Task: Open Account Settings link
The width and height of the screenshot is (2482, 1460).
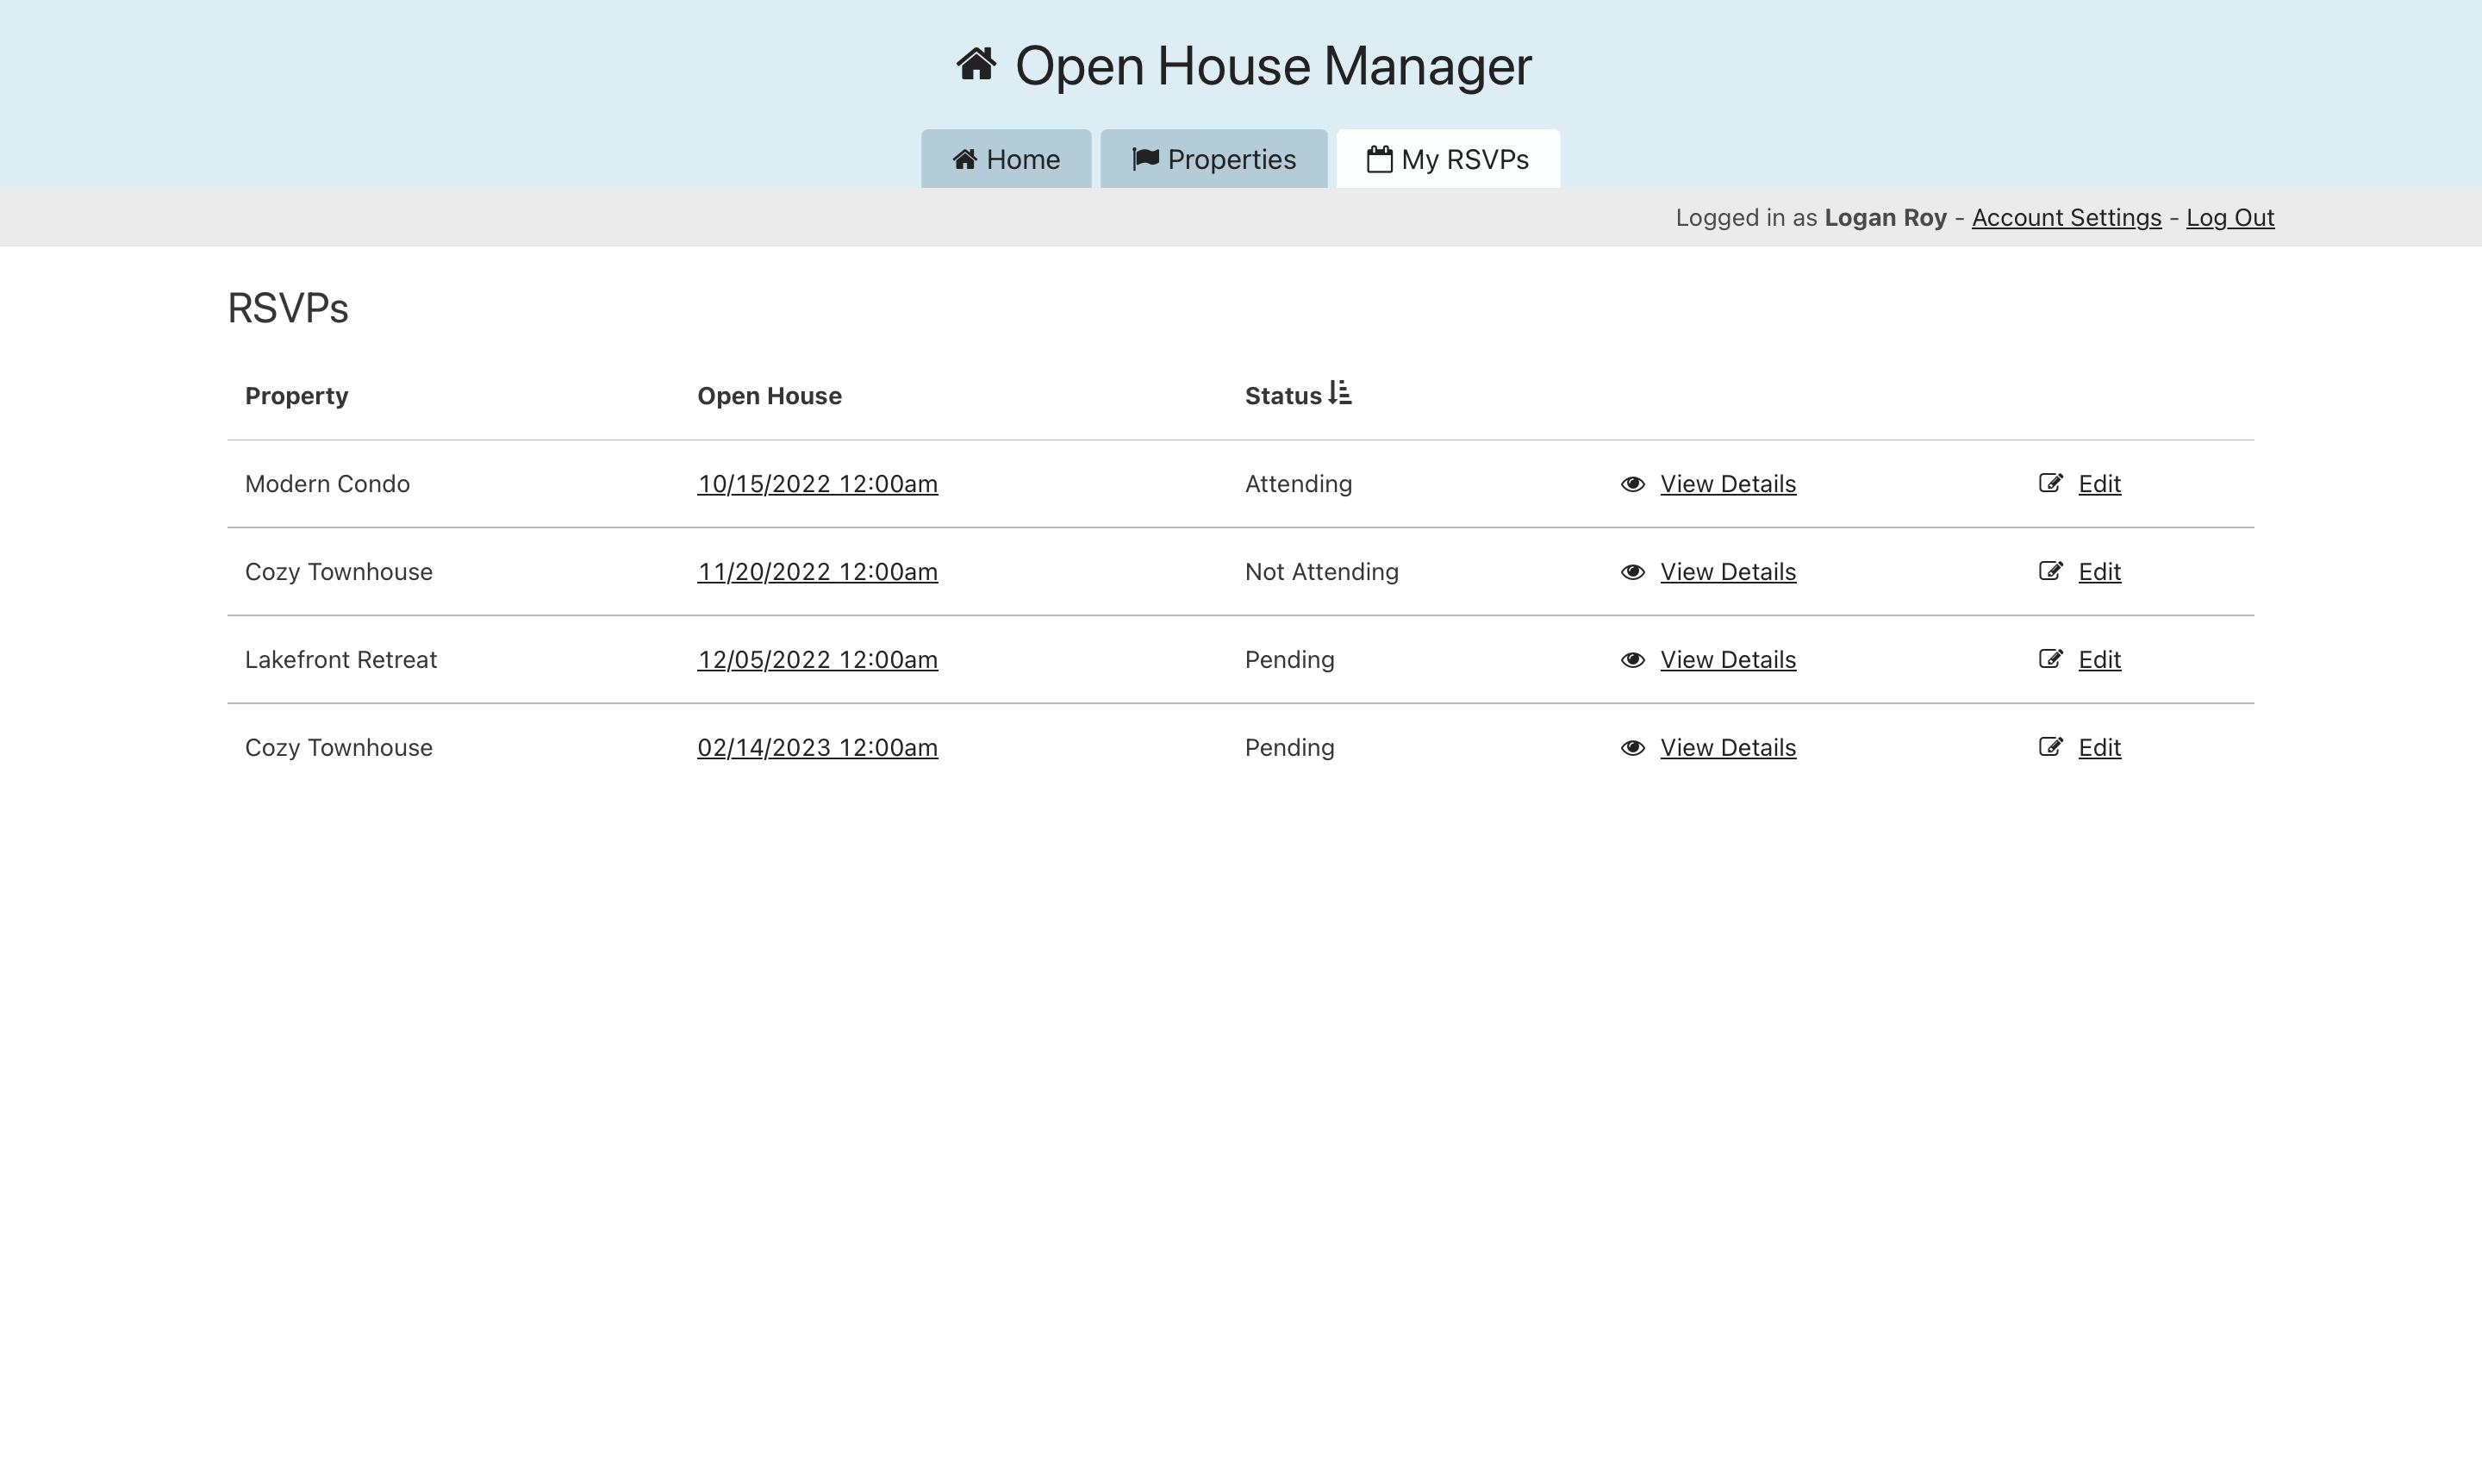Action: (x=2066, y=218)
